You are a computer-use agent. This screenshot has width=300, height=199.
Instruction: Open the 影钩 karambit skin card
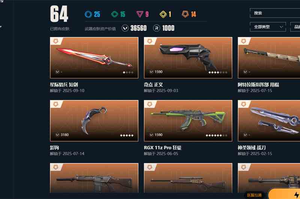click(x=94, y=121)
